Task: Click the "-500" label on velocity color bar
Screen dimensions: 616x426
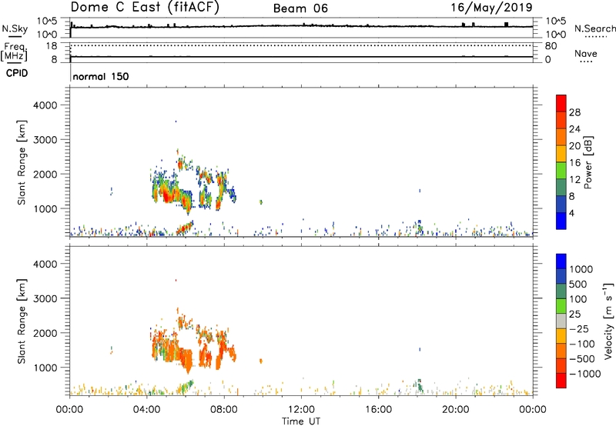Action: [582, 359]
